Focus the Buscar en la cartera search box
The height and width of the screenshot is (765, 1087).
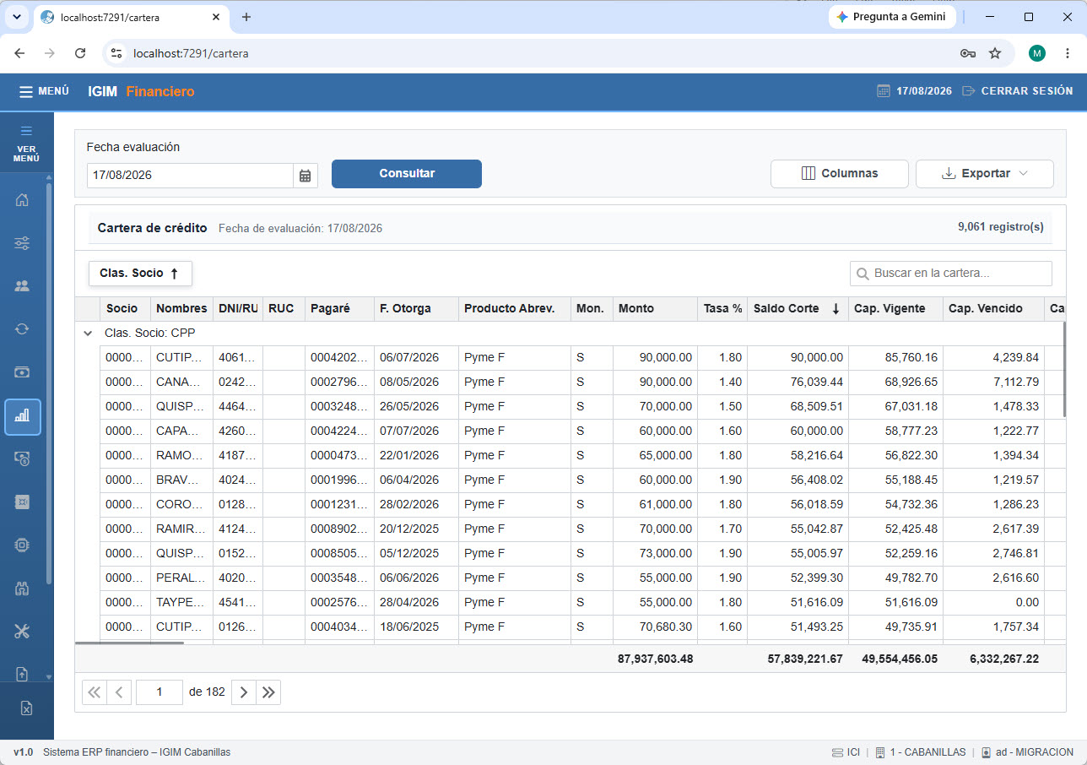[951, 274]
